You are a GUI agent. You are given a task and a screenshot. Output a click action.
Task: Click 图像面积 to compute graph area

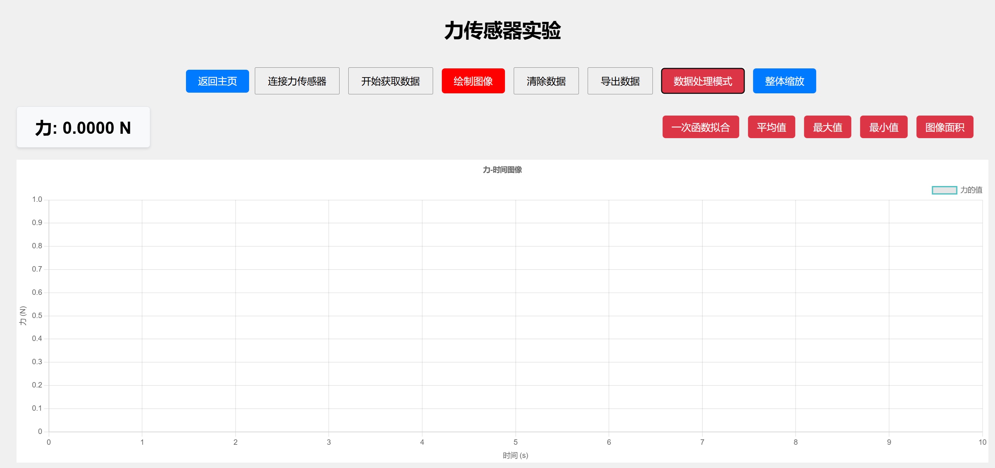[944, 127]
